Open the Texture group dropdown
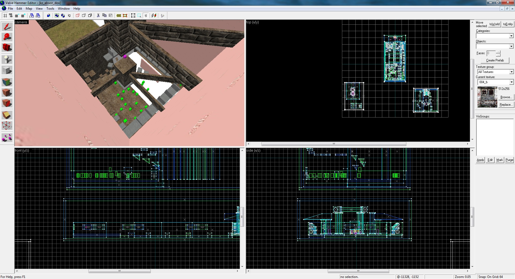Screen dimensions: 515x279 click(511, 72)
